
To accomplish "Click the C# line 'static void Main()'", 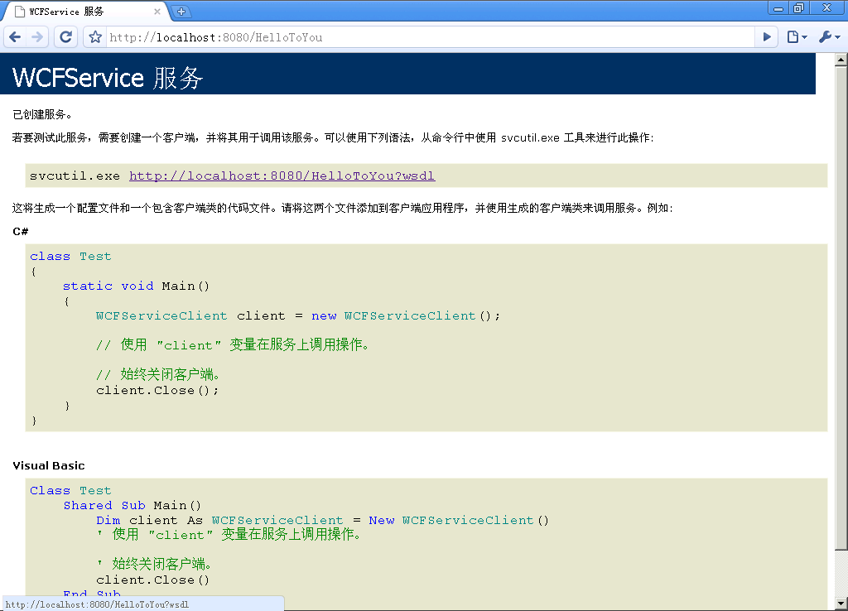I will 136,286.
